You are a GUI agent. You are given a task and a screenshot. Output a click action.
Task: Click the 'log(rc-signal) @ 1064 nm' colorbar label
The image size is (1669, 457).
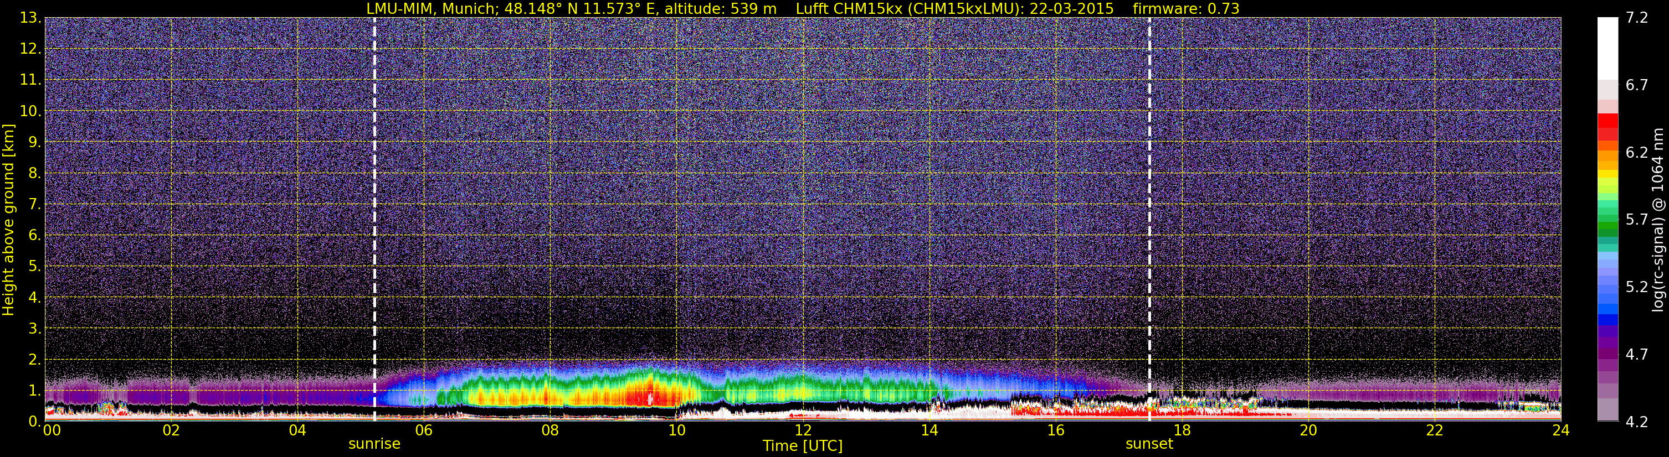[x=1658, y=220]
